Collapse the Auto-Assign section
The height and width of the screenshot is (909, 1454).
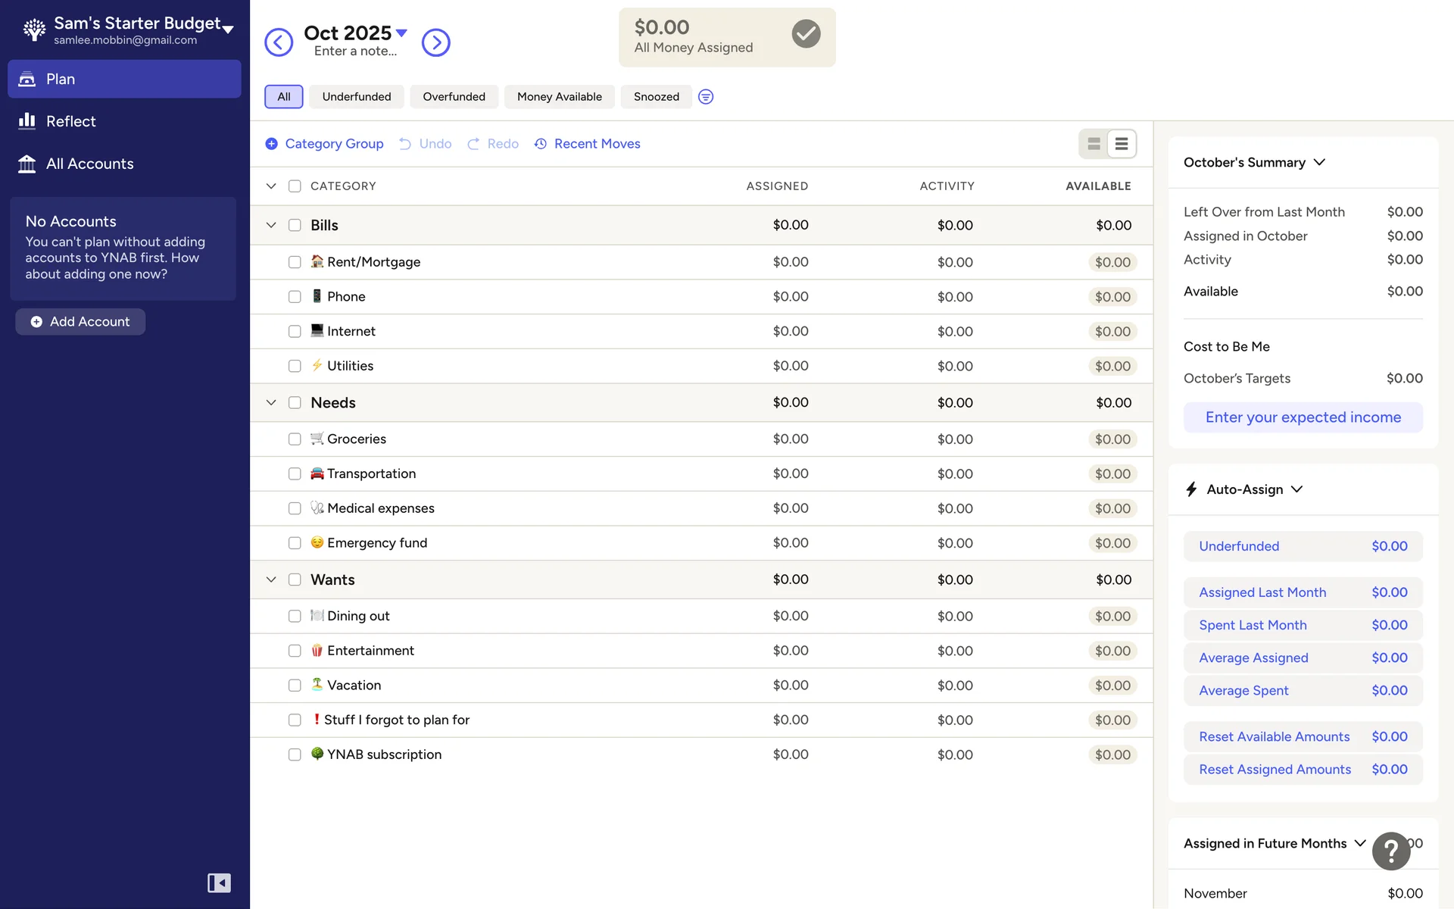(1296, 489)
